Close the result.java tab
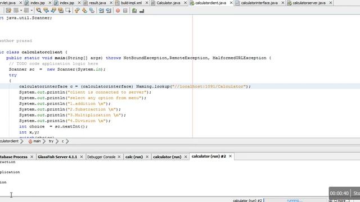This screenshot has height=202, width=360. click(111, 3)
